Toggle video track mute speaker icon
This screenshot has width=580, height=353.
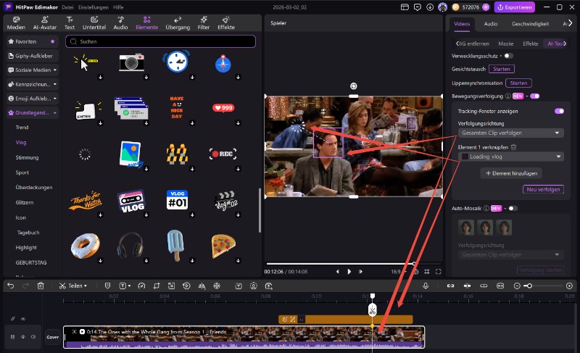pyautogui.click(x=33, y=337)
